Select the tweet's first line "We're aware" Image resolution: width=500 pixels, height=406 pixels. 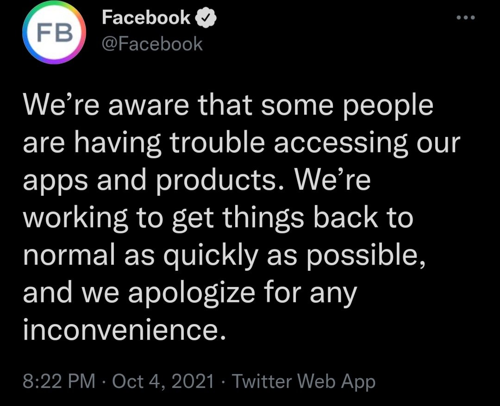click(x=106, y=106)
